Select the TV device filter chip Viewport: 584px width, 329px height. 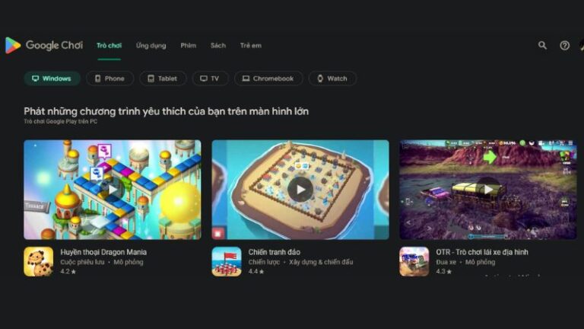(210, 78)
